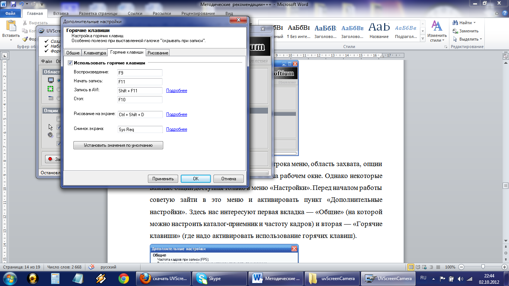The width and height of the screenshot is (509, 286).
Task: Switch to Общие tab in settings dialog
Action: pos(73,53)
